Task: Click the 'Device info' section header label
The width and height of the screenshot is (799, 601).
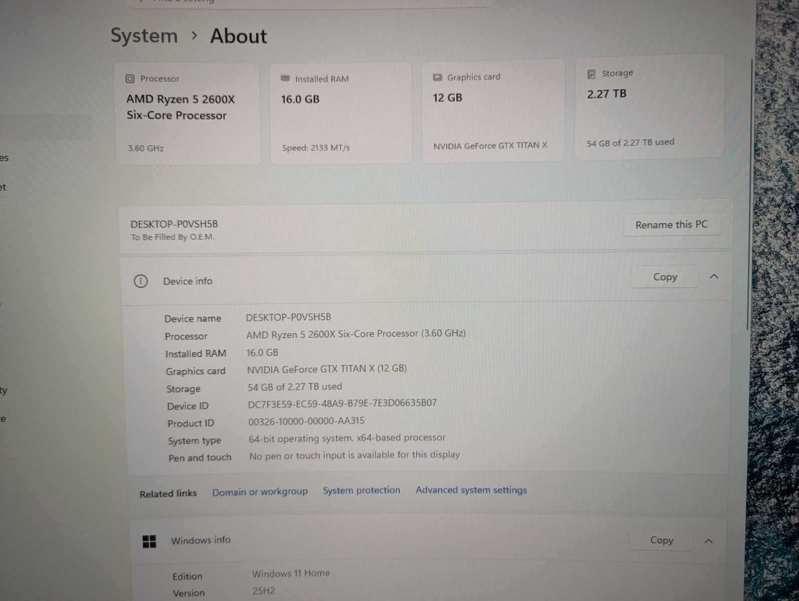Action: click(x=187, y=281)
